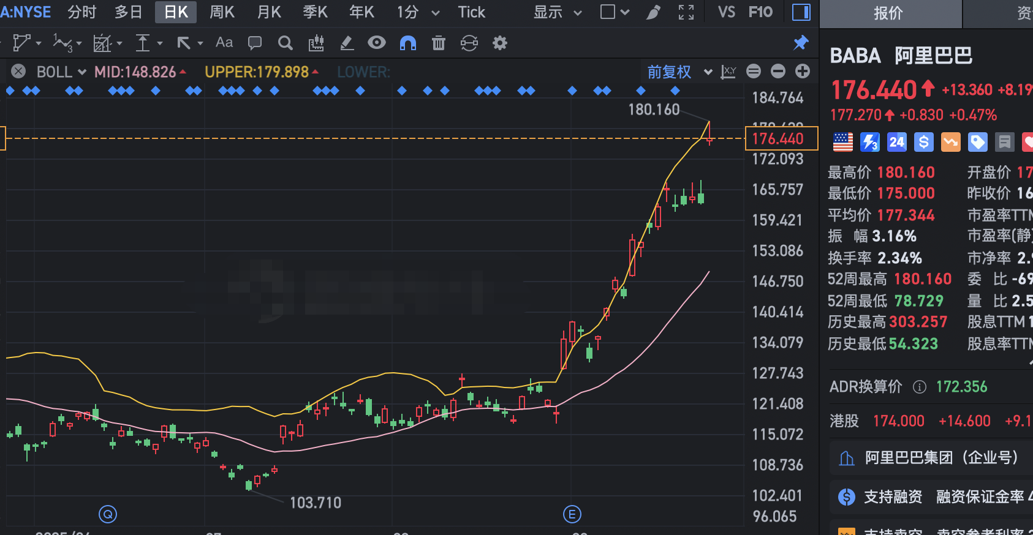Viewport: 1033px width, 535px height.
Task: Select the chart channel drawing tool
Action: (102, 43)
